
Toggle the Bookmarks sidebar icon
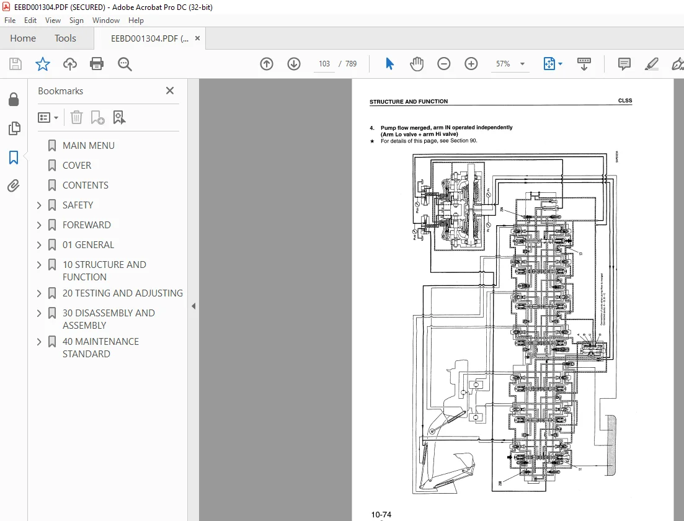(x=14, y=158)
